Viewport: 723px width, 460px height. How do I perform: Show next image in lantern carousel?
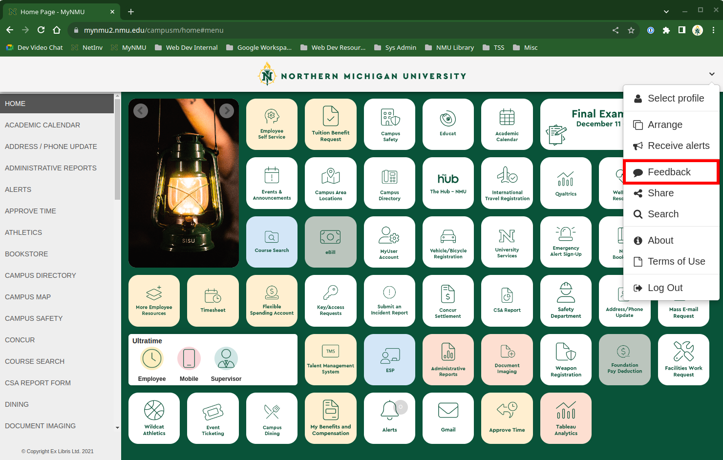coord(227,111)
